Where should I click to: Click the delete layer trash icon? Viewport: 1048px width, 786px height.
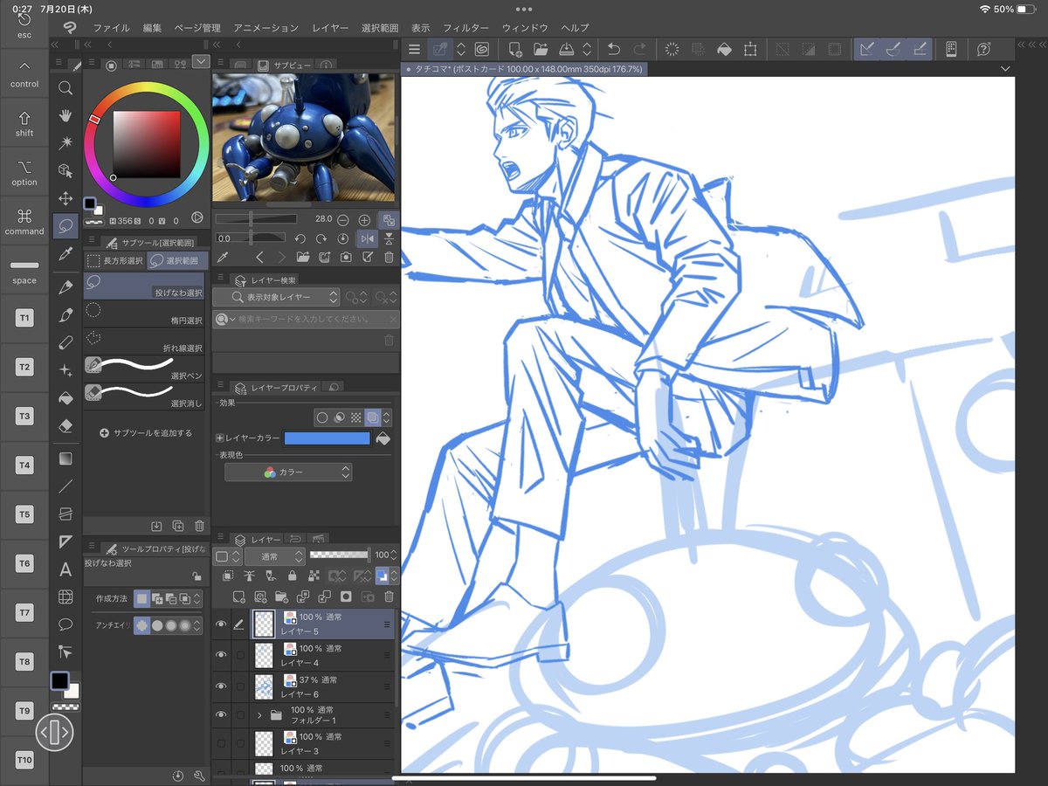pyautogui.click(x=389, y=596)
